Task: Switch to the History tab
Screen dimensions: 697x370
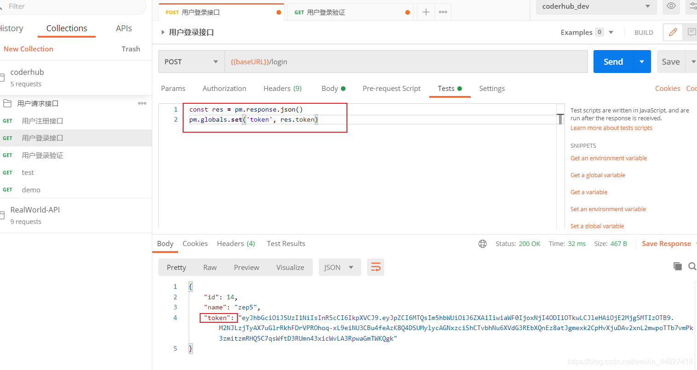Action: pos(11,28)
